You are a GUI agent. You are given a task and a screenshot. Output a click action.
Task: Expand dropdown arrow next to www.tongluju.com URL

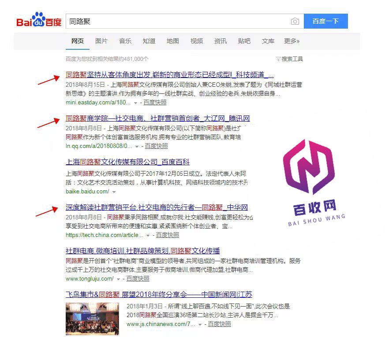coord(118,279)
